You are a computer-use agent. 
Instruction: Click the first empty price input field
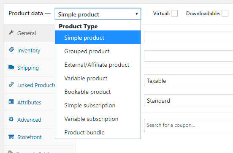click(x=188, y=36)
